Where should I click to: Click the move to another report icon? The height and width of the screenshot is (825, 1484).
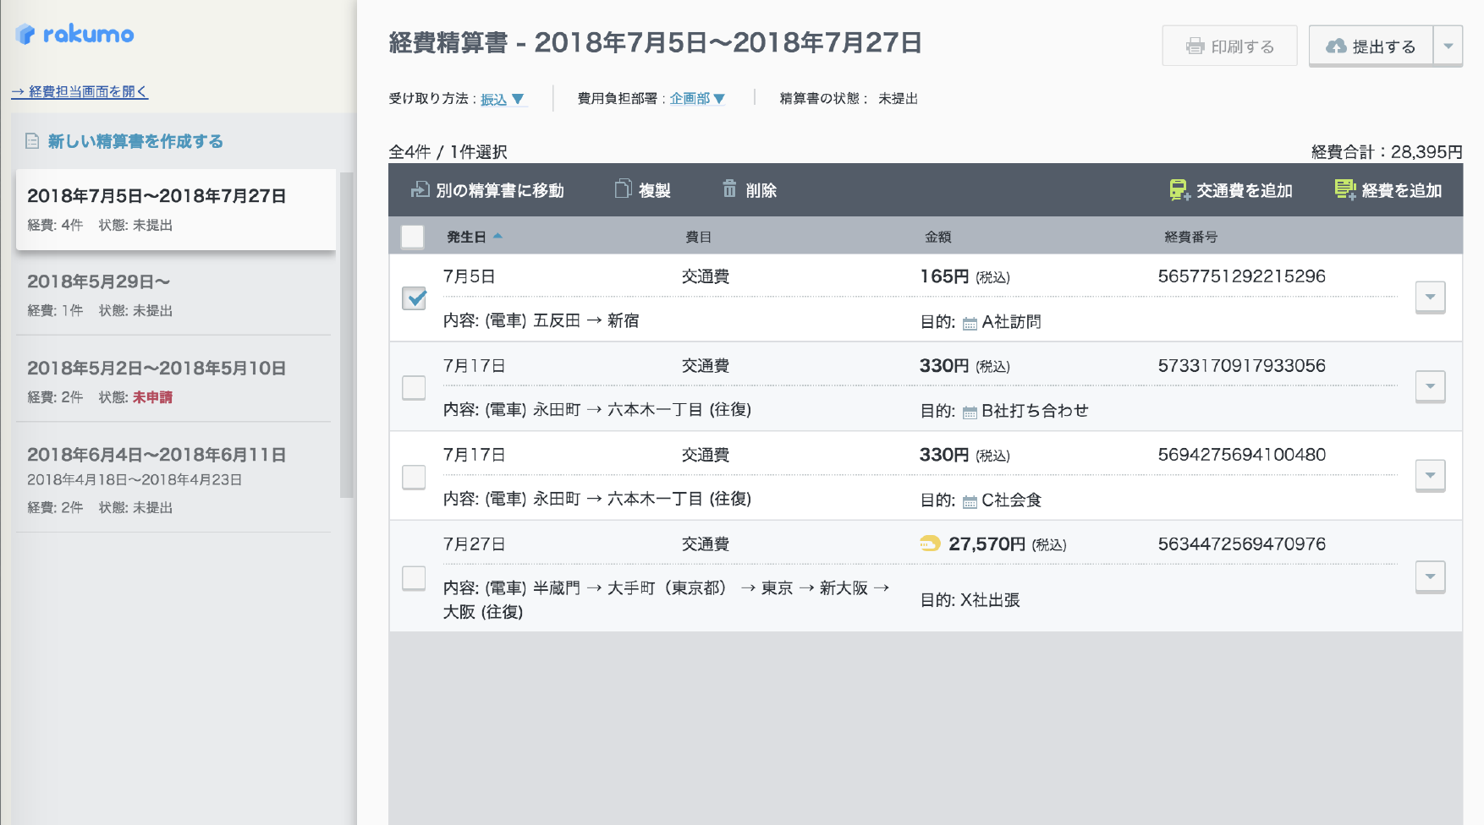[420, 189]
